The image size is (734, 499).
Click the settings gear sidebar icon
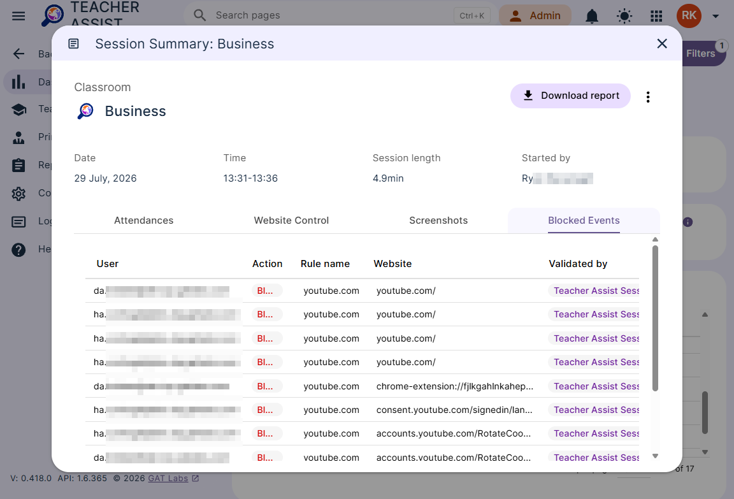tap(18, 193)
